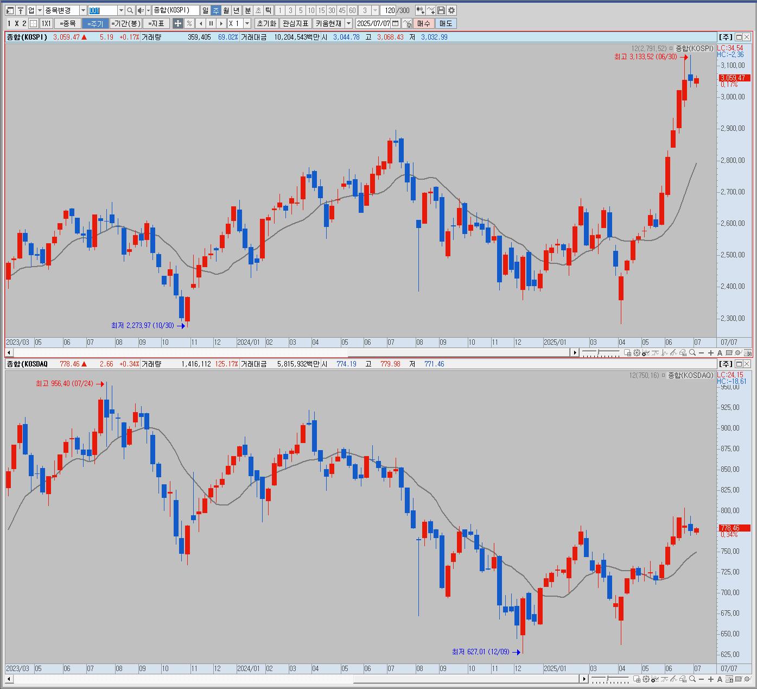Screen dimensions: 757x689
Task: Open the 키움현재 dropdown arrow
Action: 348,23
